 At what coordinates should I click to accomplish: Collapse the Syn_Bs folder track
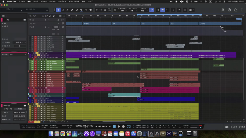coord(29,59)
